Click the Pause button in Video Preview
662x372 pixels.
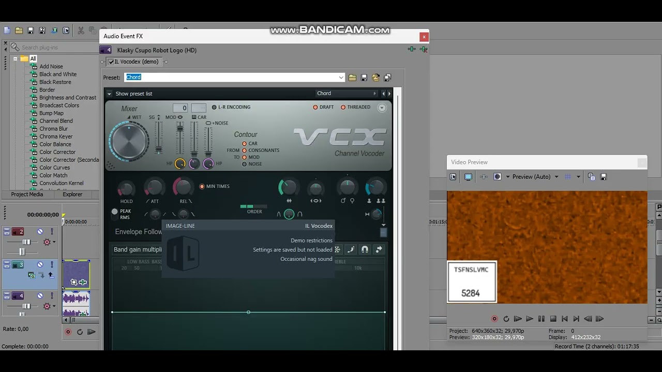(541, 319)
